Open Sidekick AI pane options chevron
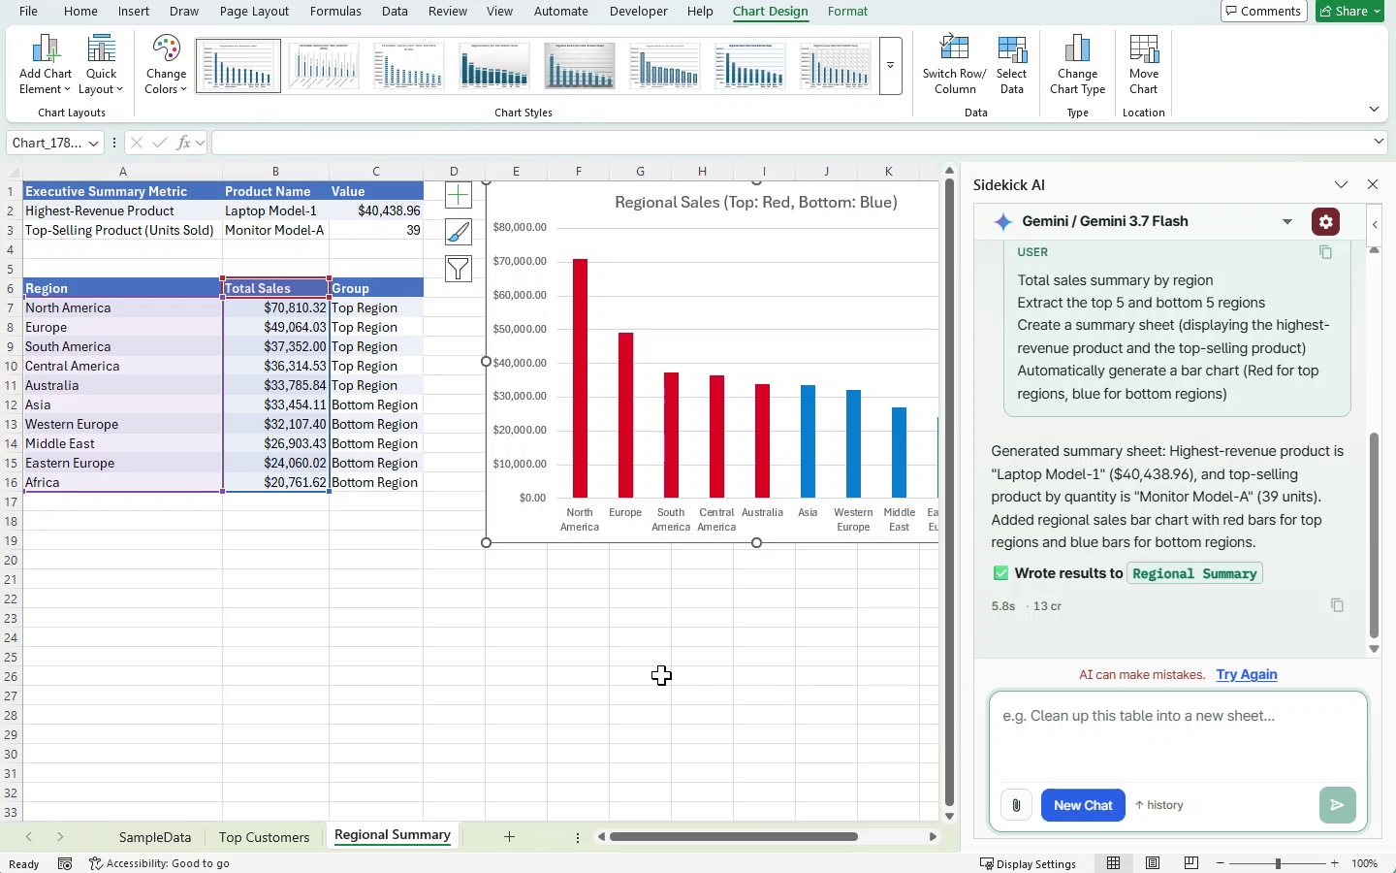 (x=1341, y=184)
